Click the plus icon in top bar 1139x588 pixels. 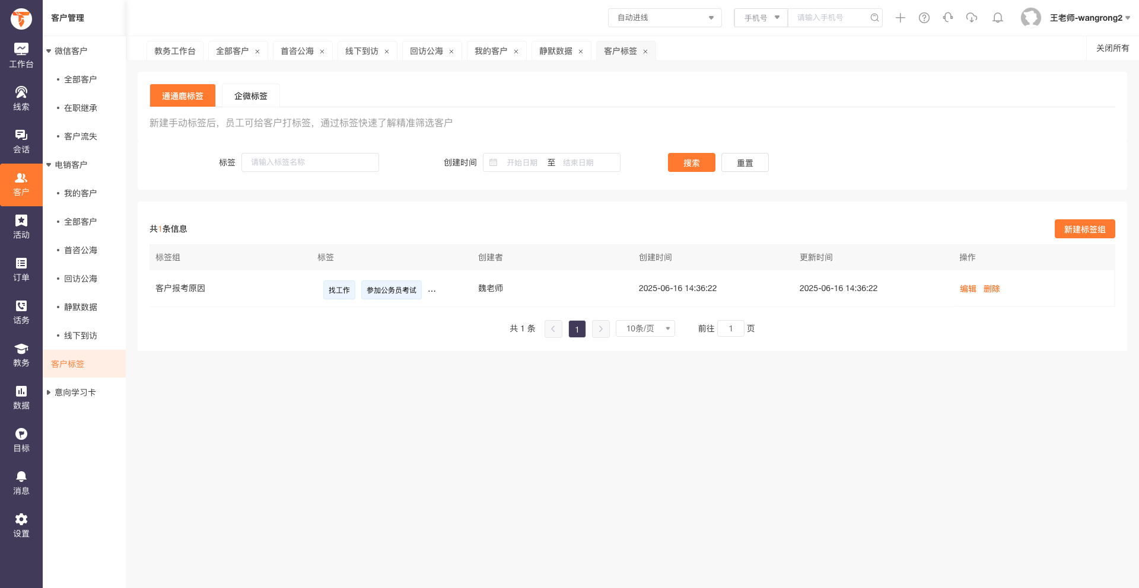901,18
